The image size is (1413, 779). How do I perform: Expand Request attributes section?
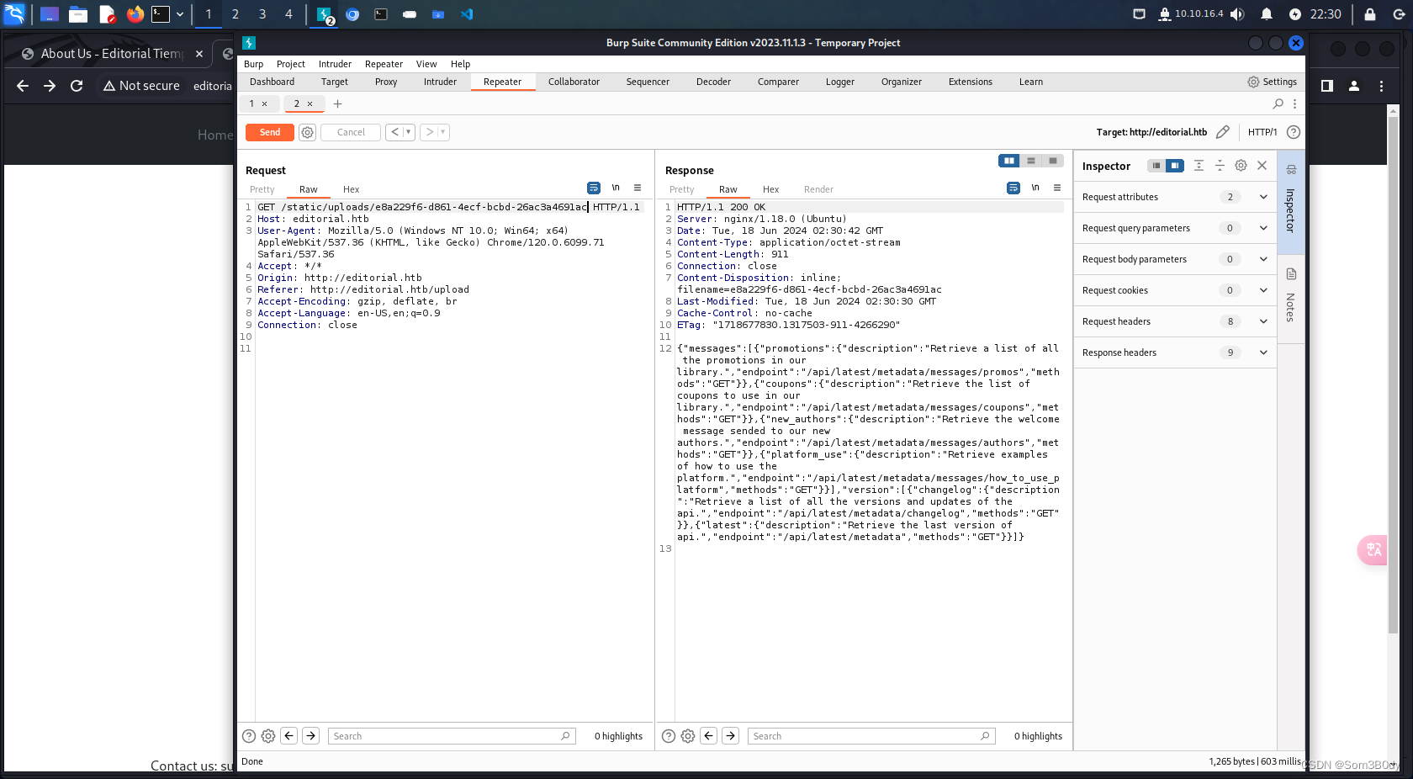(x=1175, y=197)
